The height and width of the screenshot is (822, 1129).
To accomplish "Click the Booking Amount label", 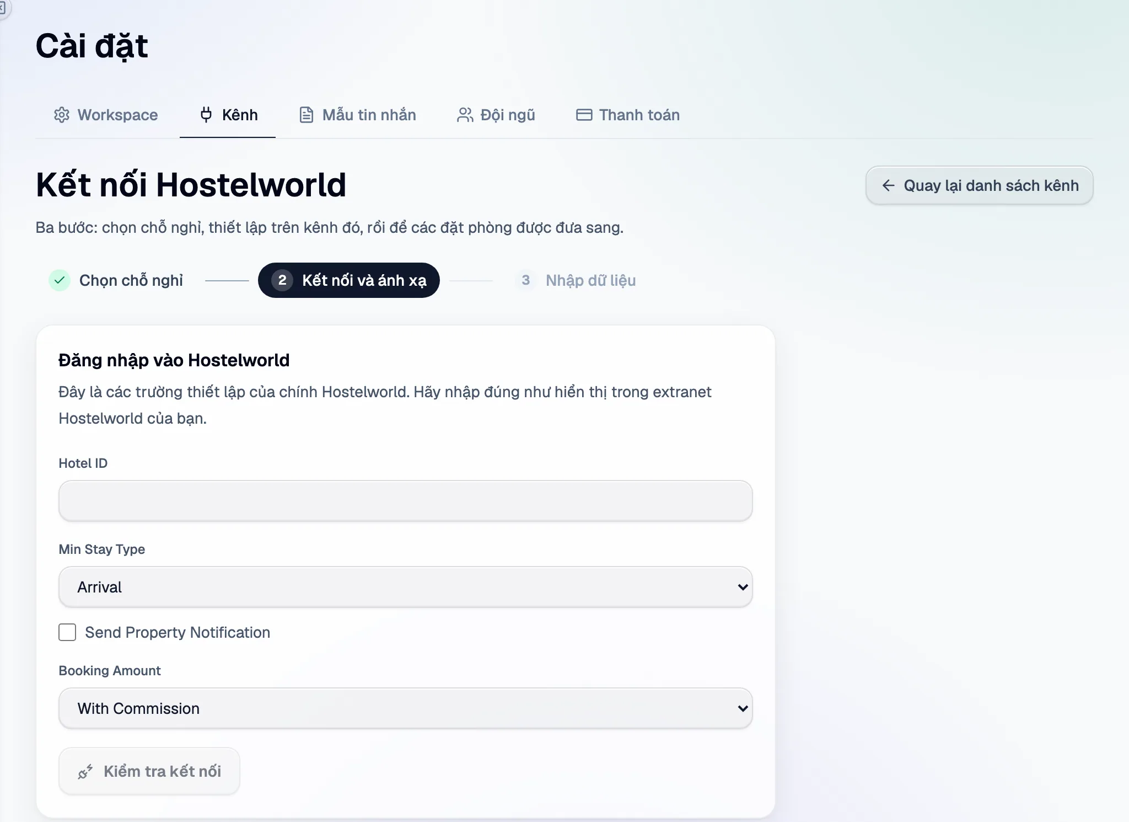I will pos(110,671).
